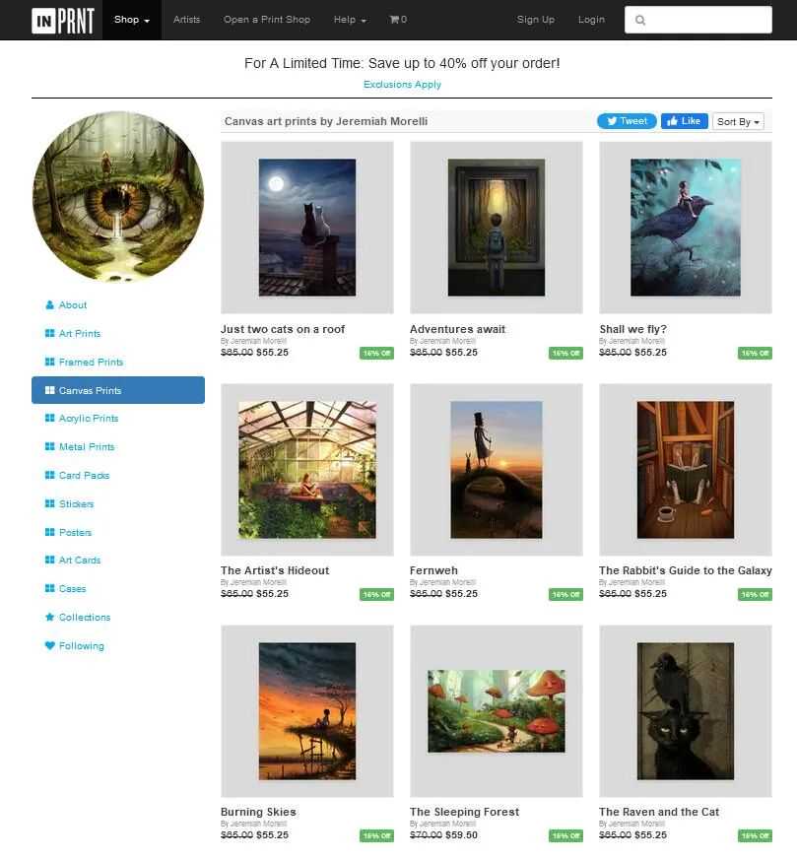The image size is (797, 860).
Task: Open the Sort By dropdown
Action: coord(738,122)
